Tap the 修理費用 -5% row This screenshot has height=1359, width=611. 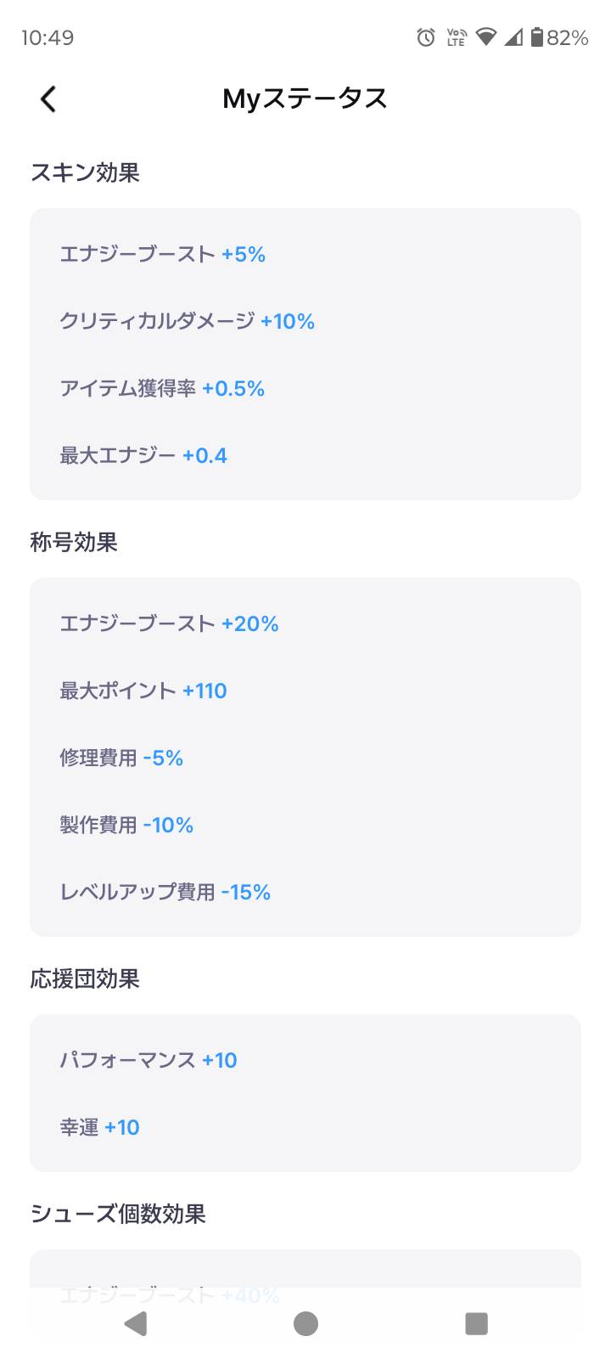click(121, 758)
